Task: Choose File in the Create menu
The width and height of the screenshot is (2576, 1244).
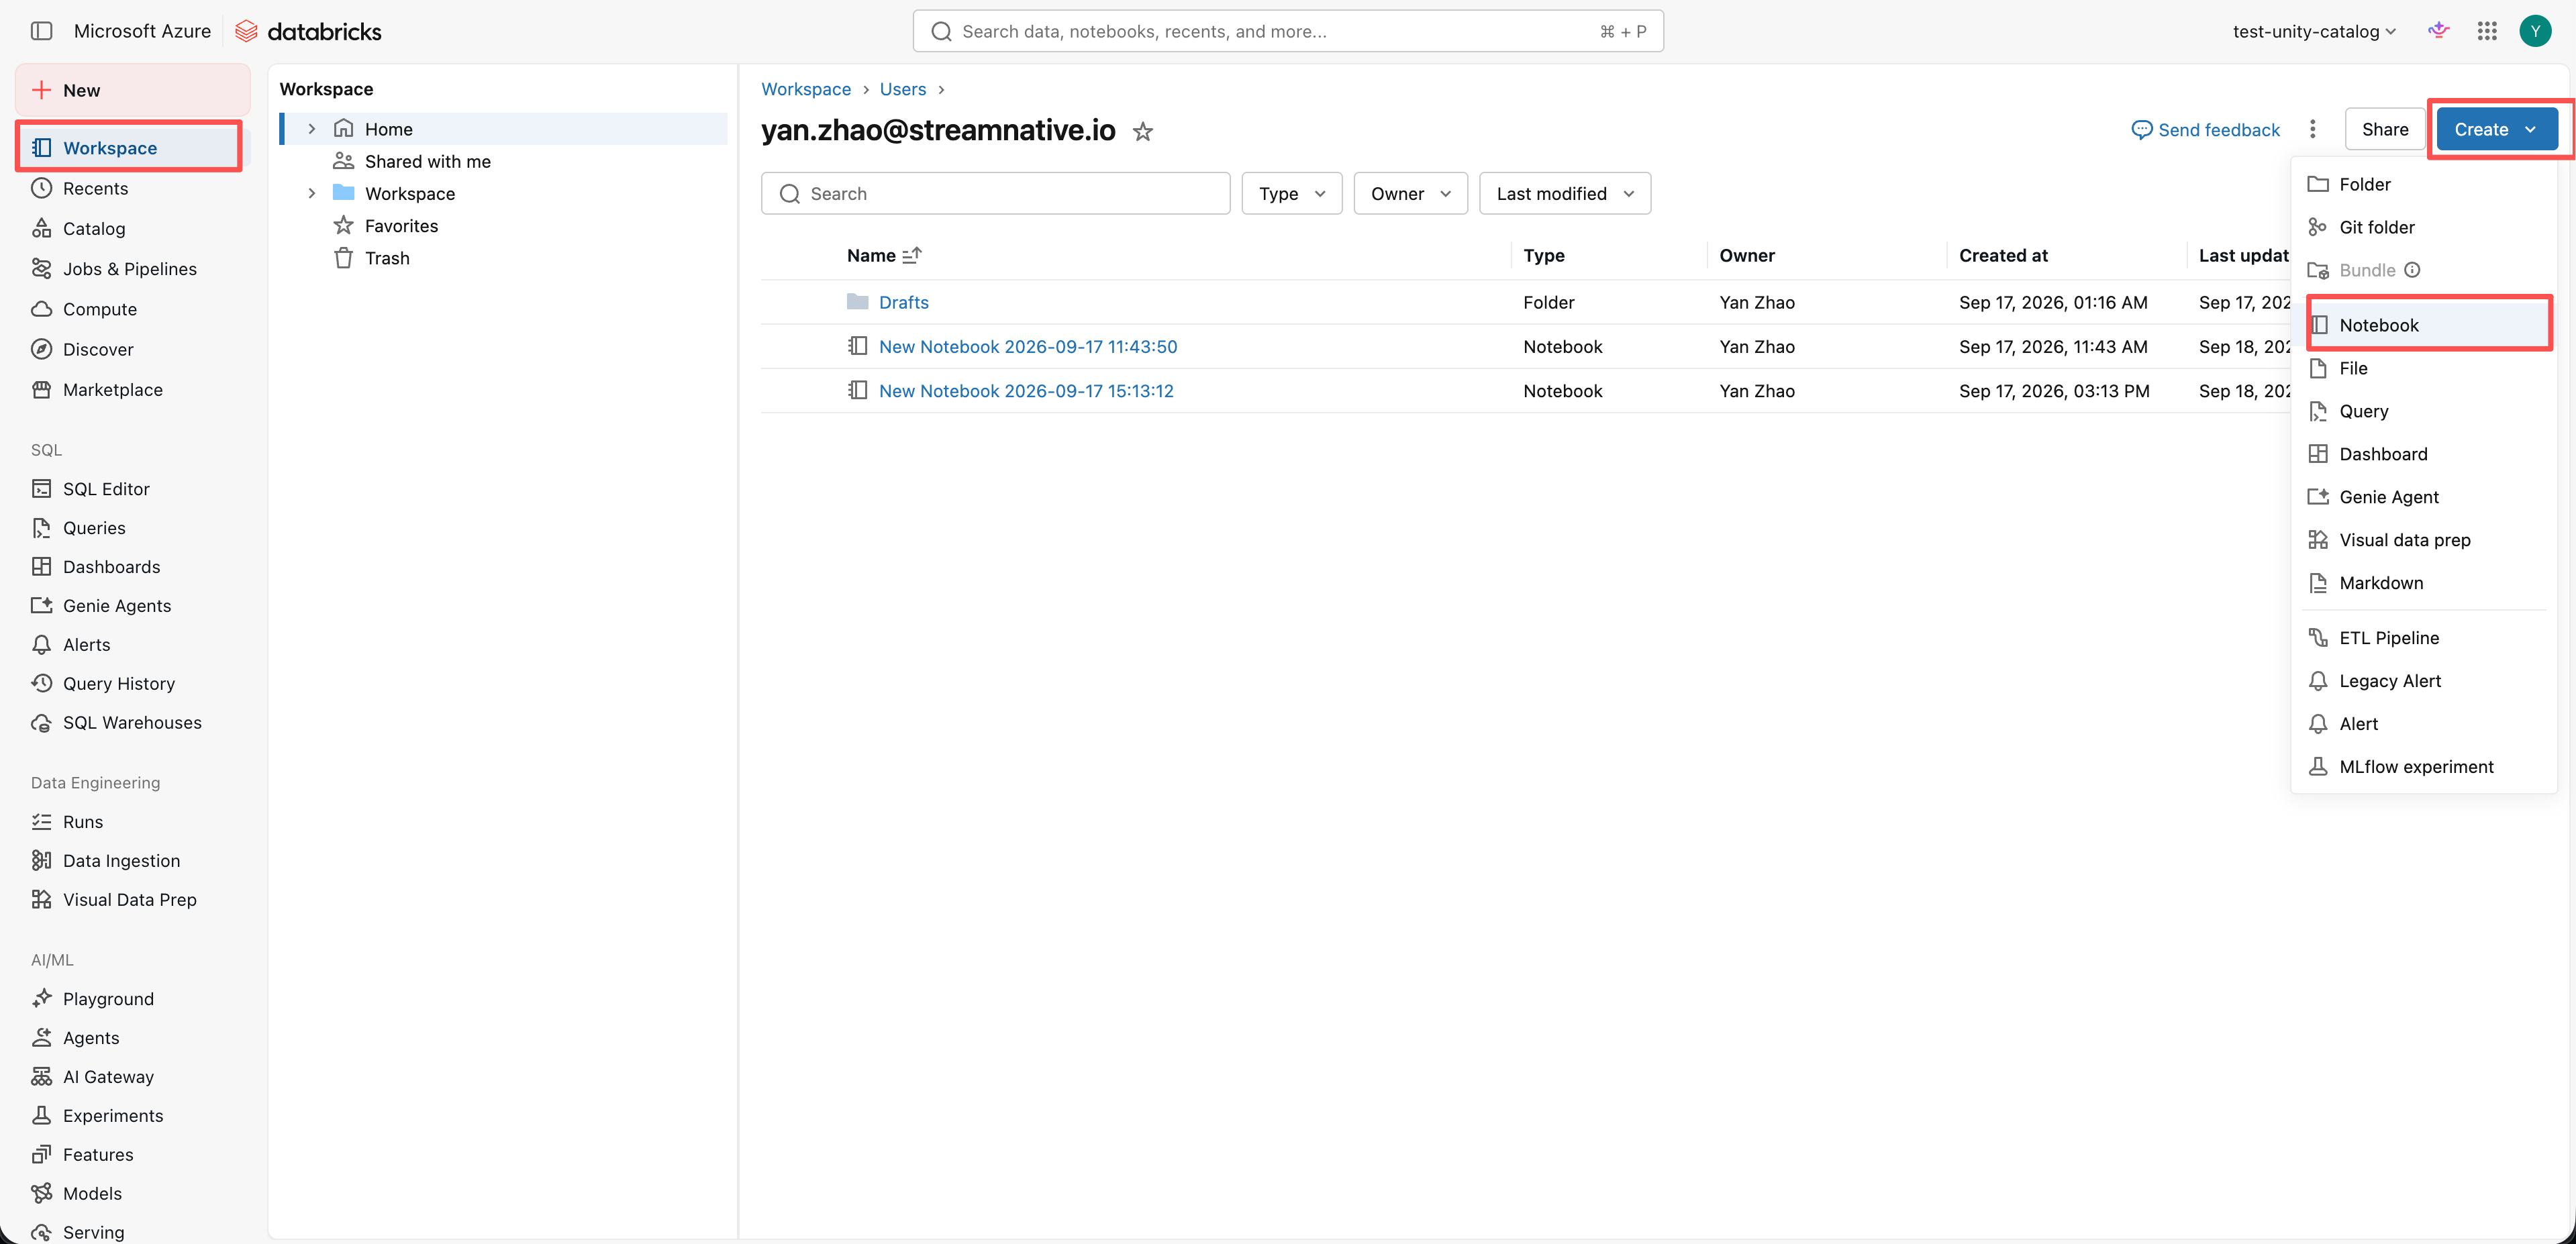Action: click(x=2424, y=368)
